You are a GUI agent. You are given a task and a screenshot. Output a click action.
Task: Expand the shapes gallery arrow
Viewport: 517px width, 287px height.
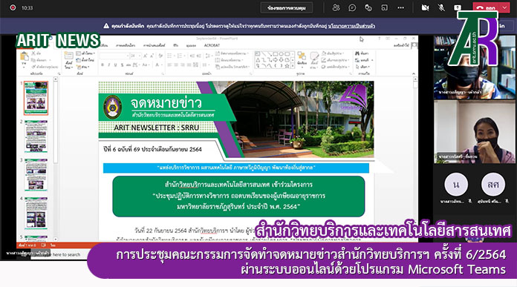[x=293, y=66]
